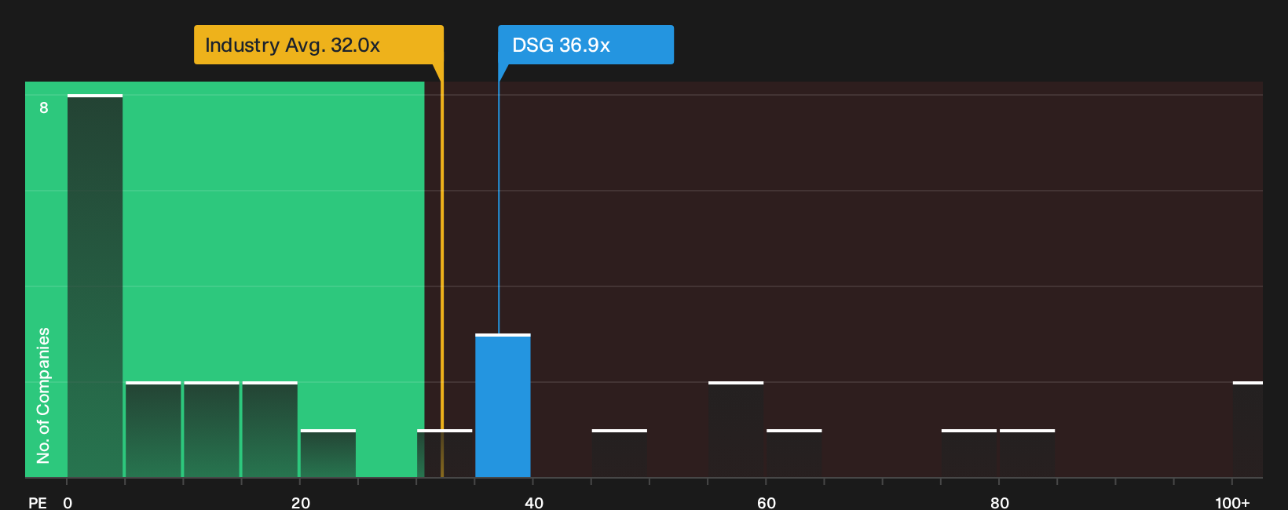Viewport: 1288px width, 510px height.
Task: Click the x-axis tick label 40
Action: click(x=534, y=503)
